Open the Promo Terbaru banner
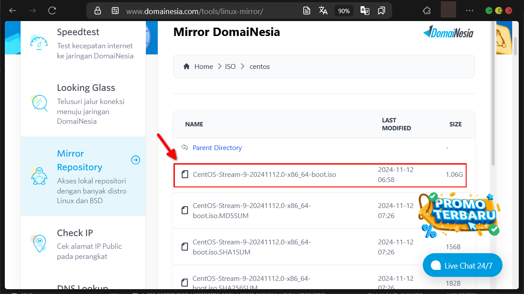 pyautogui.click(x=459, y=215)
